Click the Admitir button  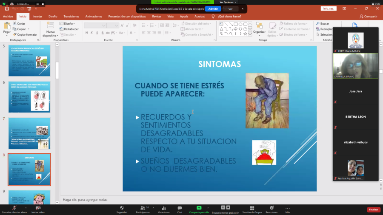213,8
